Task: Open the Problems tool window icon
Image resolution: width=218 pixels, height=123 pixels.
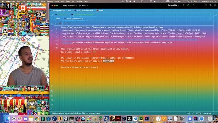Action: [x=52, y=105]
